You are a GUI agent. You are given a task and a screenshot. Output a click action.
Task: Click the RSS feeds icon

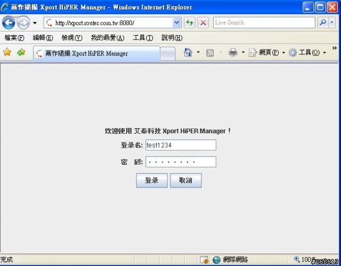pos(210,53)
